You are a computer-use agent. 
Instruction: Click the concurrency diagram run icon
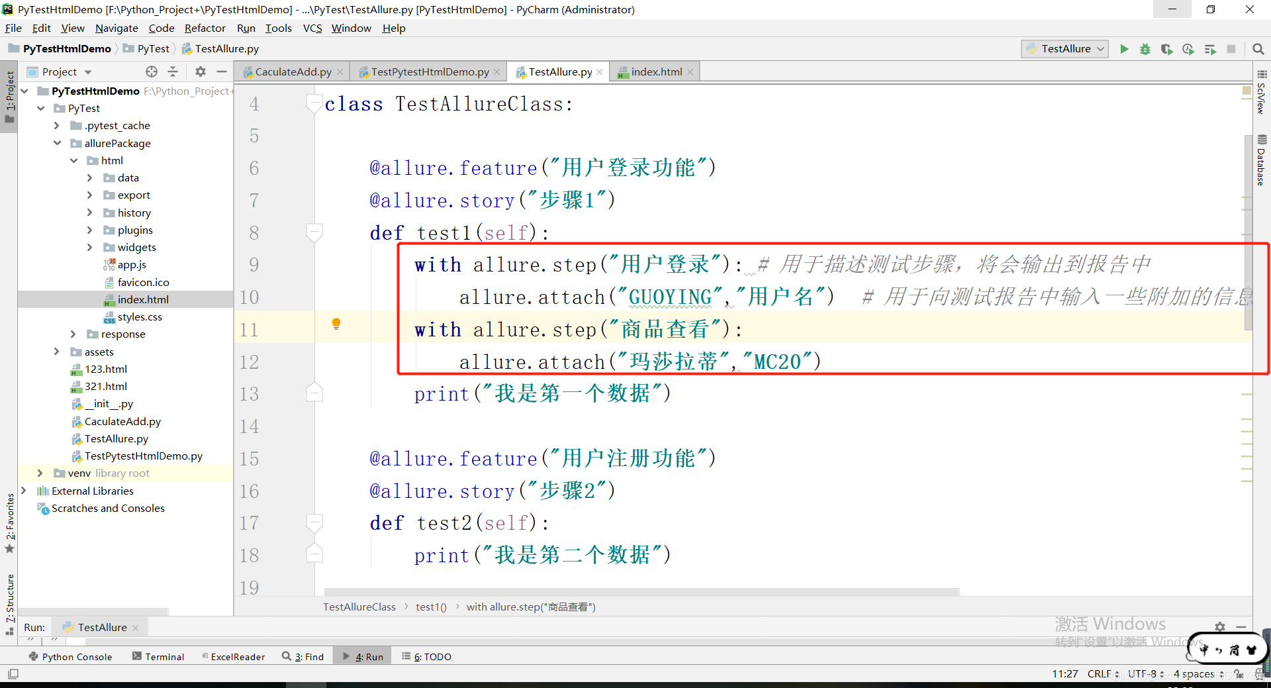tap(1210, 49)
